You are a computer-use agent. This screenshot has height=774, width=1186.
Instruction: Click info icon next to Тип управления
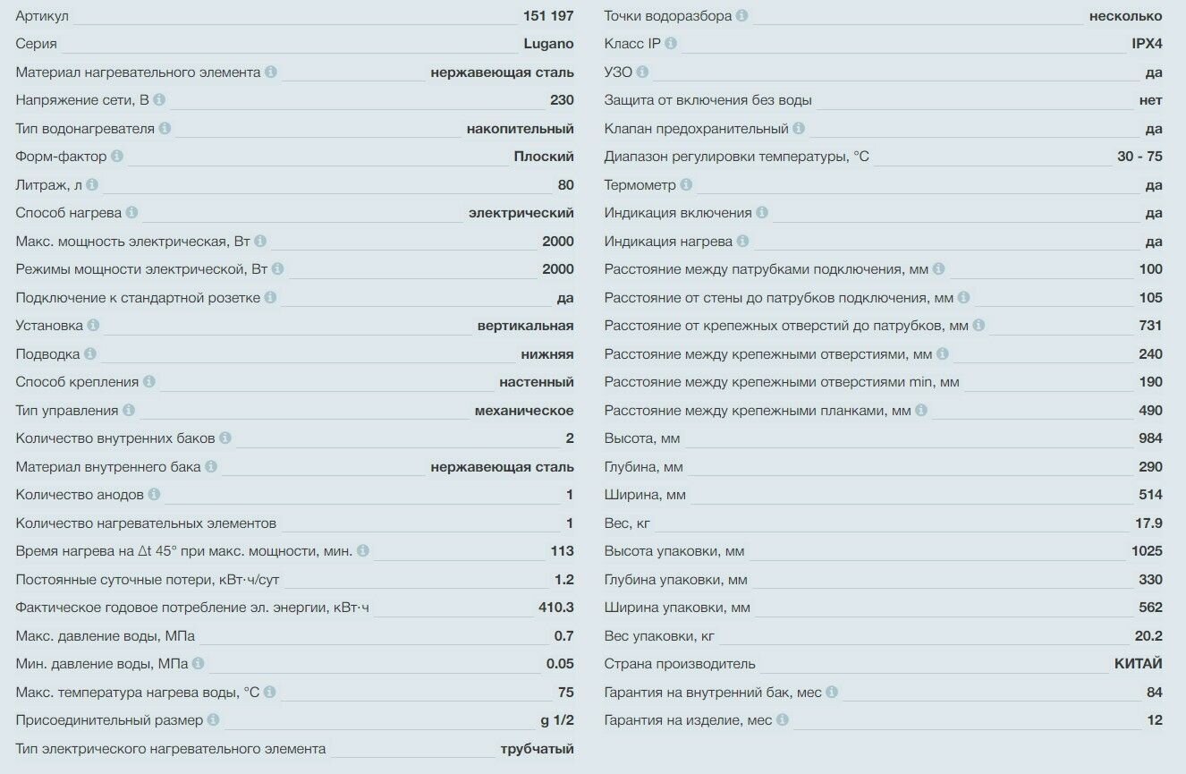[x=129, y=410]
